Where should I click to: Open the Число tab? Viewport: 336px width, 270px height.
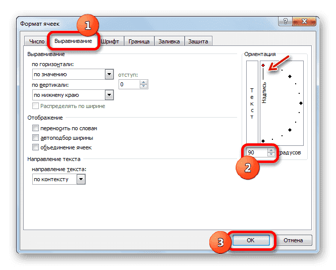pos(36,41)
